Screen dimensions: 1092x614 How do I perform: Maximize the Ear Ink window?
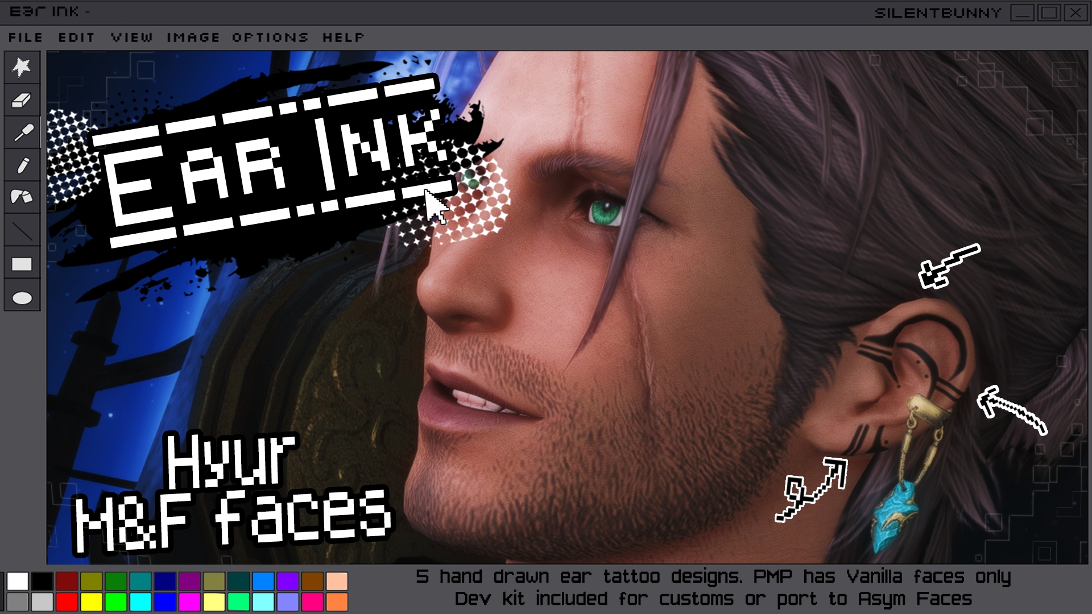[x=1049, y=13]
